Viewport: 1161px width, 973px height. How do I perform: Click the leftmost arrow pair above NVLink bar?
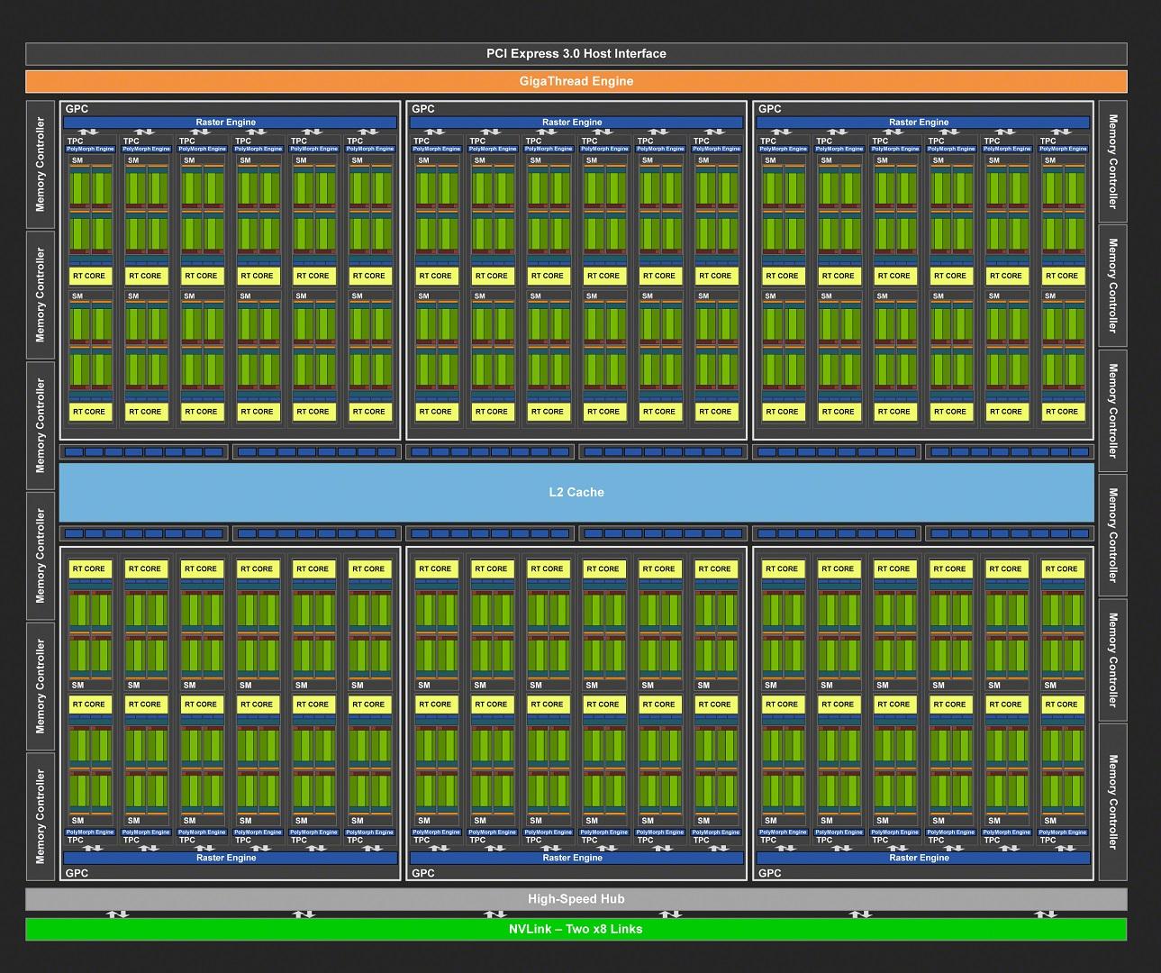point(118,914)
